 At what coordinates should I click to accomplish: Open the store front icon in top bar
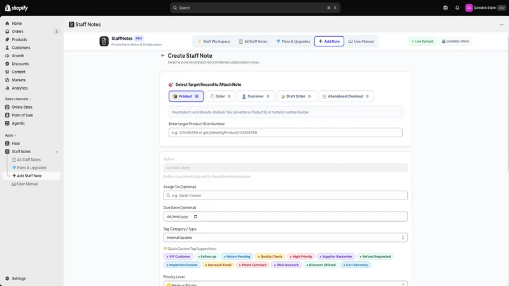coord(445,8)
